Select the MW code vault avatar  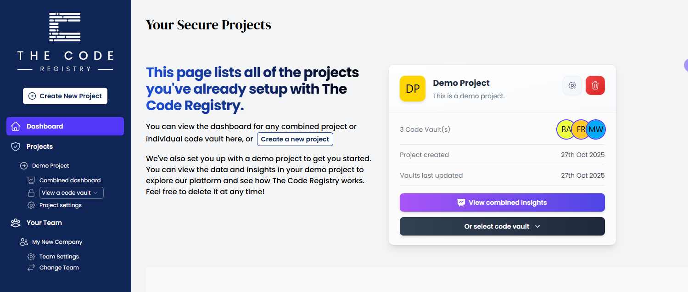[x=596, y=129]
